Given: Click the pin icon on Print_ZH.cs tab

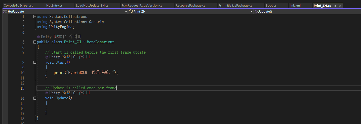Looking at the screenshot, I should 335,6.
